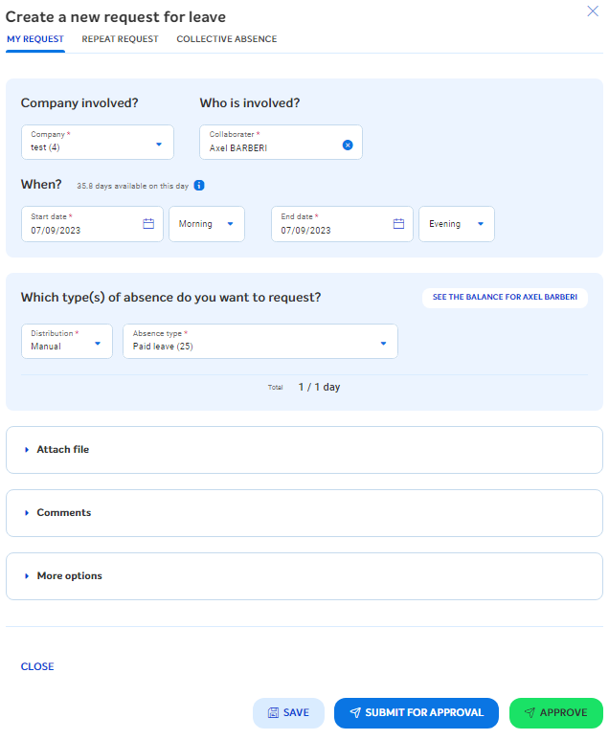The image size is (609, 740).
Task: Expand the Comments section
Action: (64, 512)
